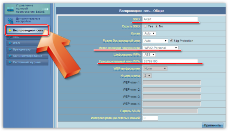Open the Брандмауэр menu item
Screen dimensions: 229x131
coord(27,49)
